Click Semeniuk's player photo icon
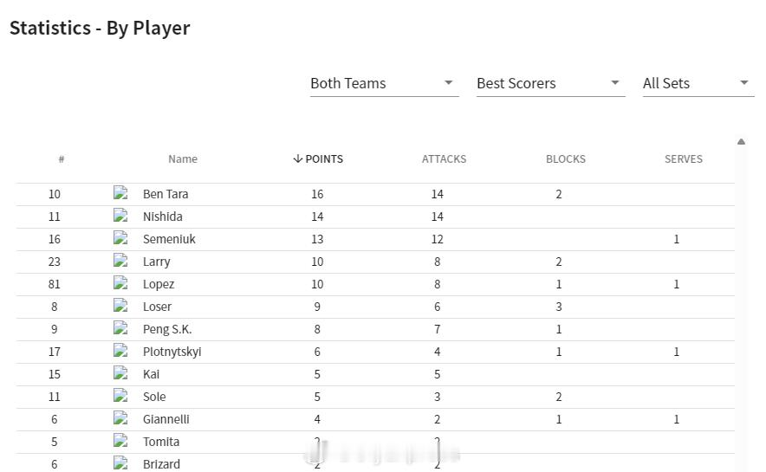The image size is (766, 472). point(120,238)
